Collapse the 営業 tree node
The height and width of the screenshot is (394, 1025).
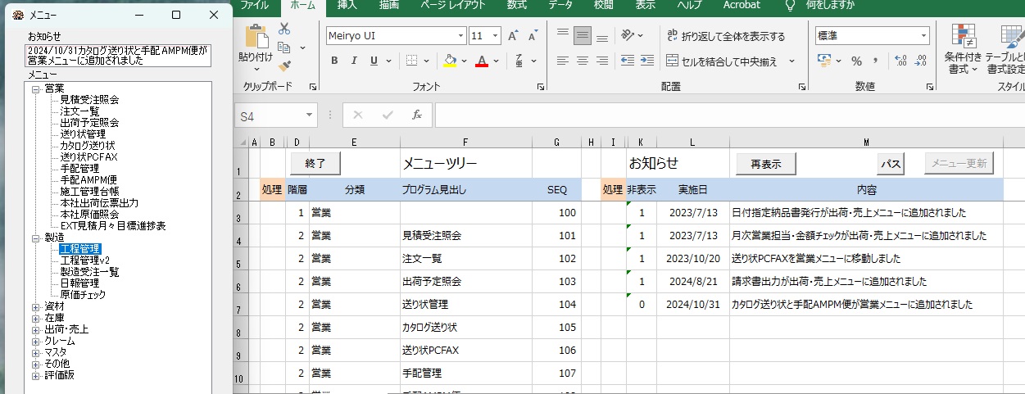tap(35, 88)
